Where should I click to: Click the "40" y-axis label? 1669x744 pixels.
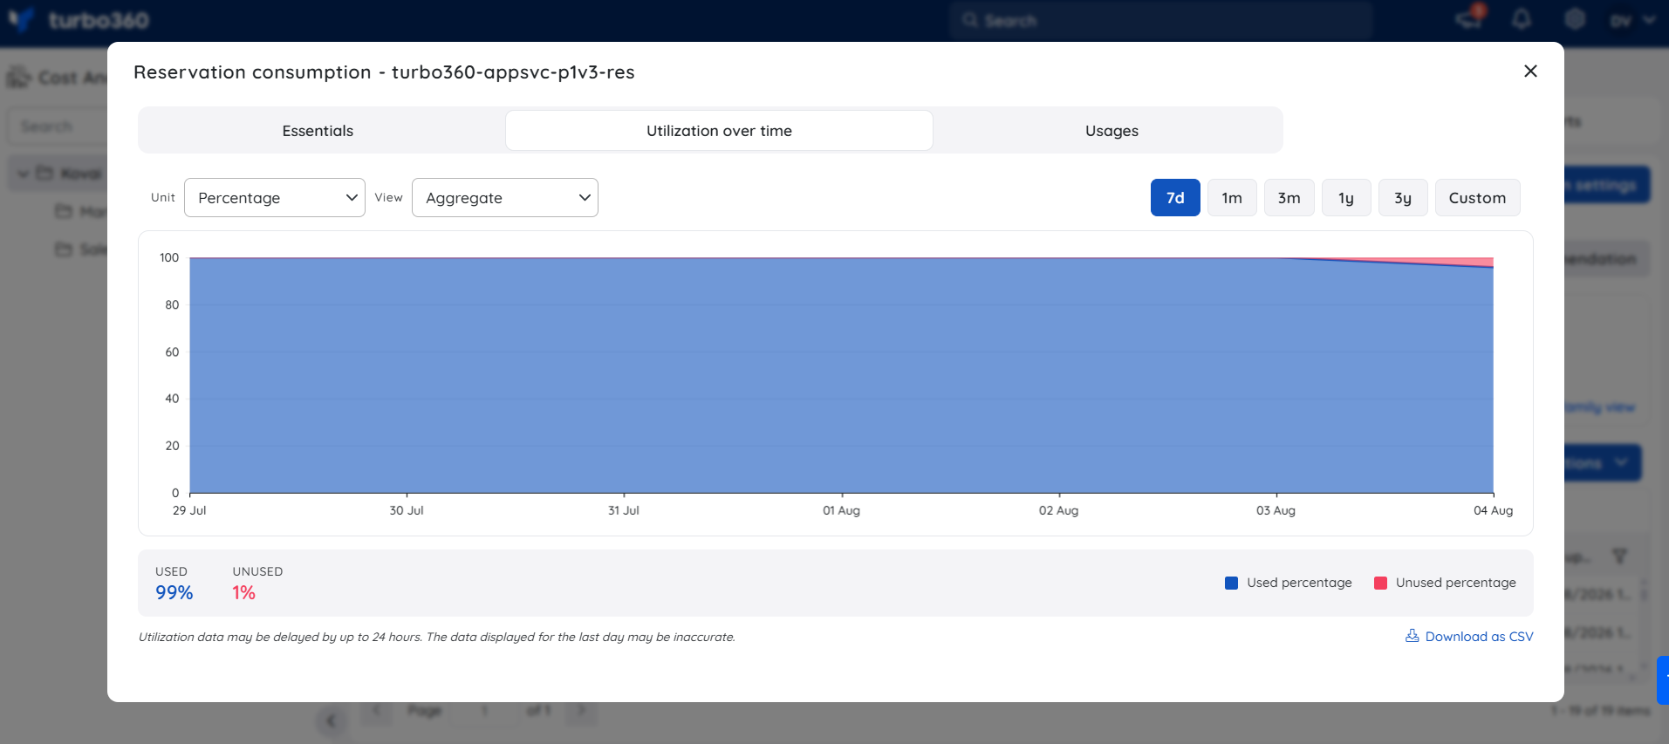tap(172, 399)
